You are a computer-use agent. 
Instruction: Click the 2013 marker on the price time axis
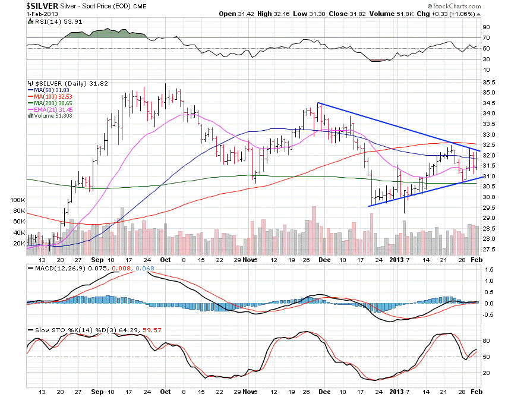click(395, 260)
